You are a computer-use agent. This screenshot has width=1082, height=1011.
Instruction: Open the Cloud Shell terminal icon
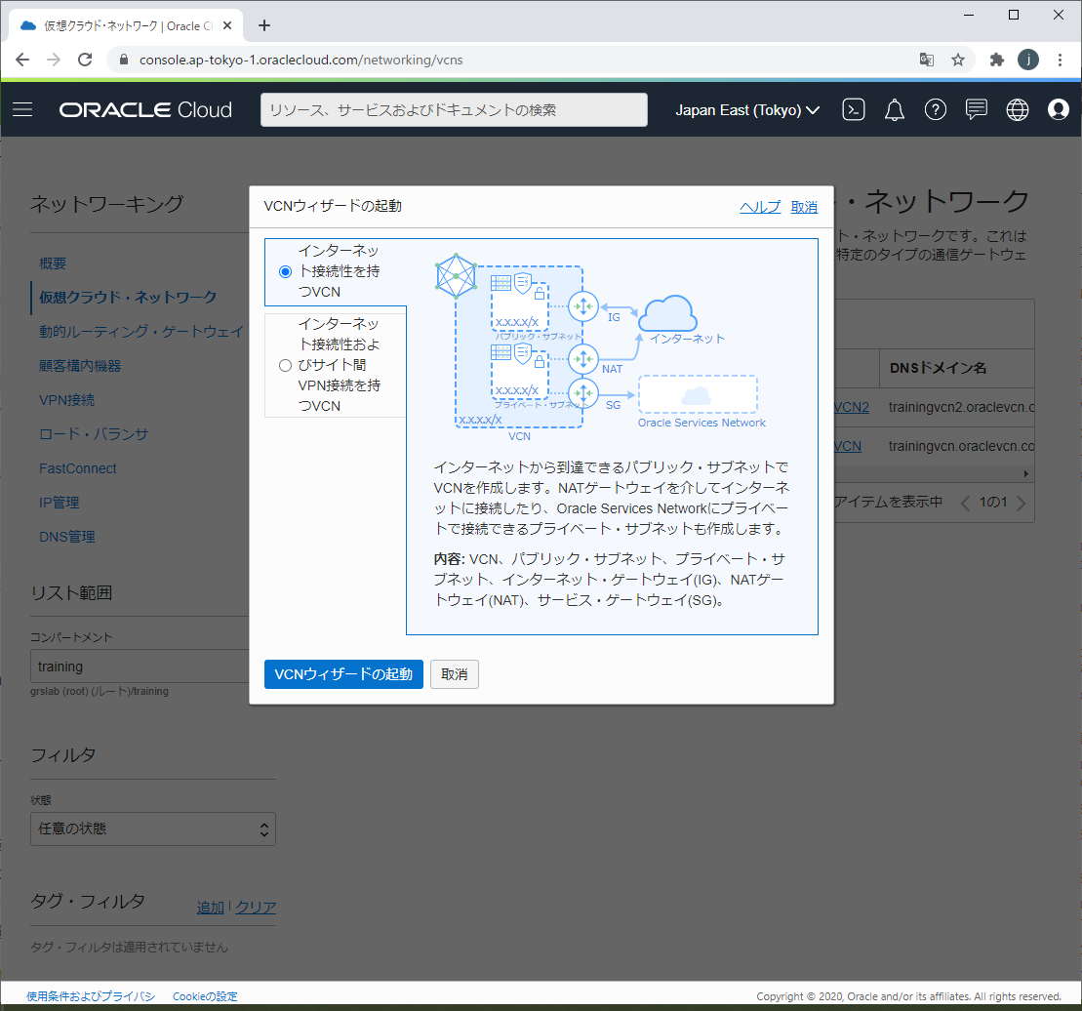(x=854, y=109)
